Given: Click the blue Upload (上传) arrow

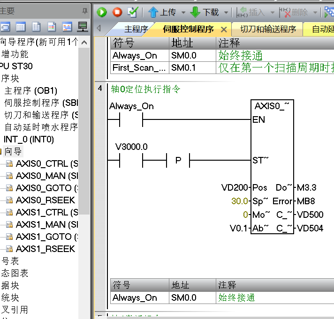Looking at the screenshot, I should pos(153,12).
